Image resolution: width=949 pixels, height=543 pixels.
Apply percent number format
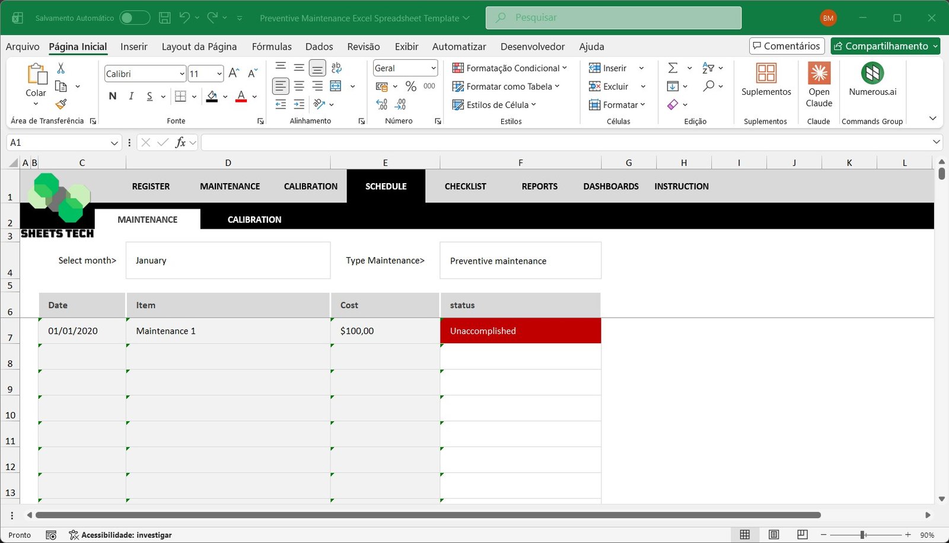(x=410, y=86)
